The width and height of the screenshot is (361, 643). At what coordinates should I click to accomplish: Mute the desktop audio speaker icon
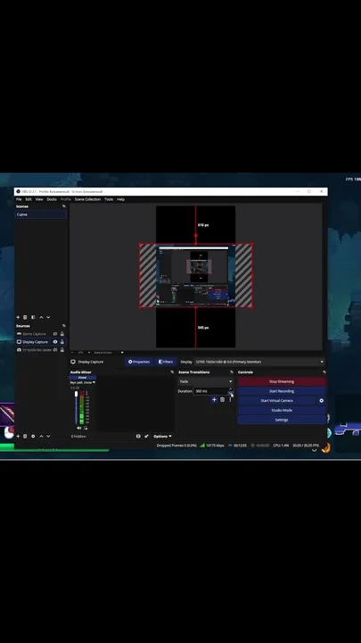point(79,428)
